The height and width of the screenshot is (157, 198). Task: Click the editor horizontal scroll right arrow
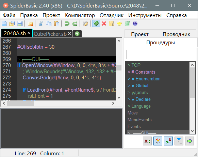pyautogui.click(x=113, y=104)
